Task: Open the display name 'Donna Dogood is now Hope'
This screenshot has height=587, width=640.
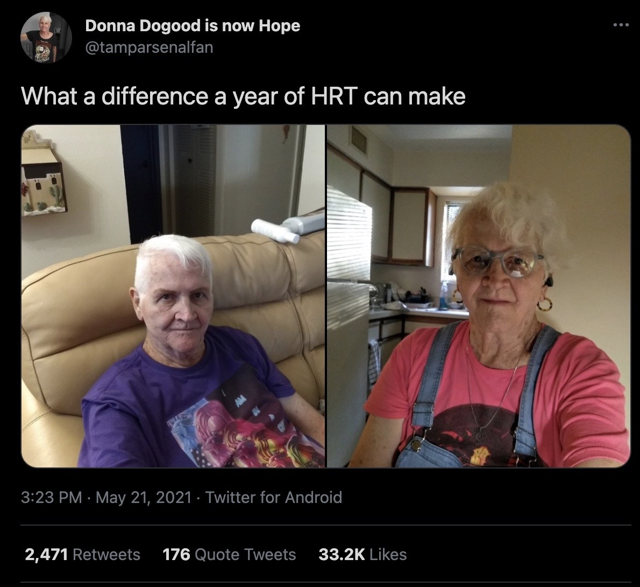Action: tap(193, 26)
